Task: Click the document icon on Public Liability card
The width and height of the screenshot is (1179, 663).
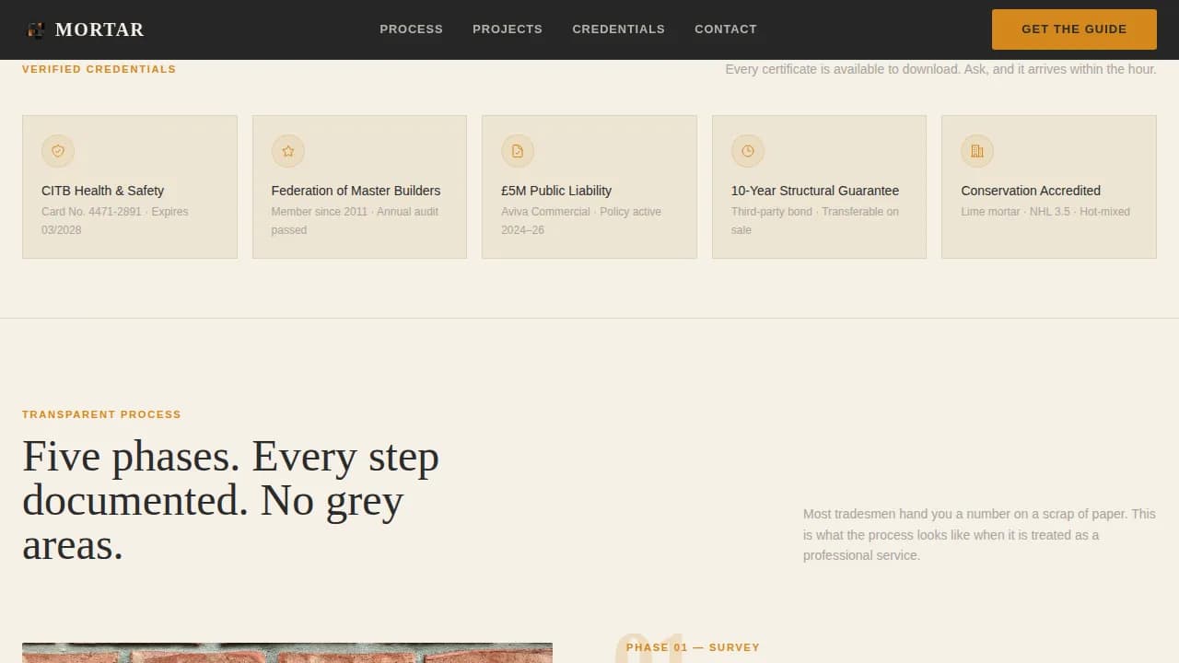Action: 518,151
